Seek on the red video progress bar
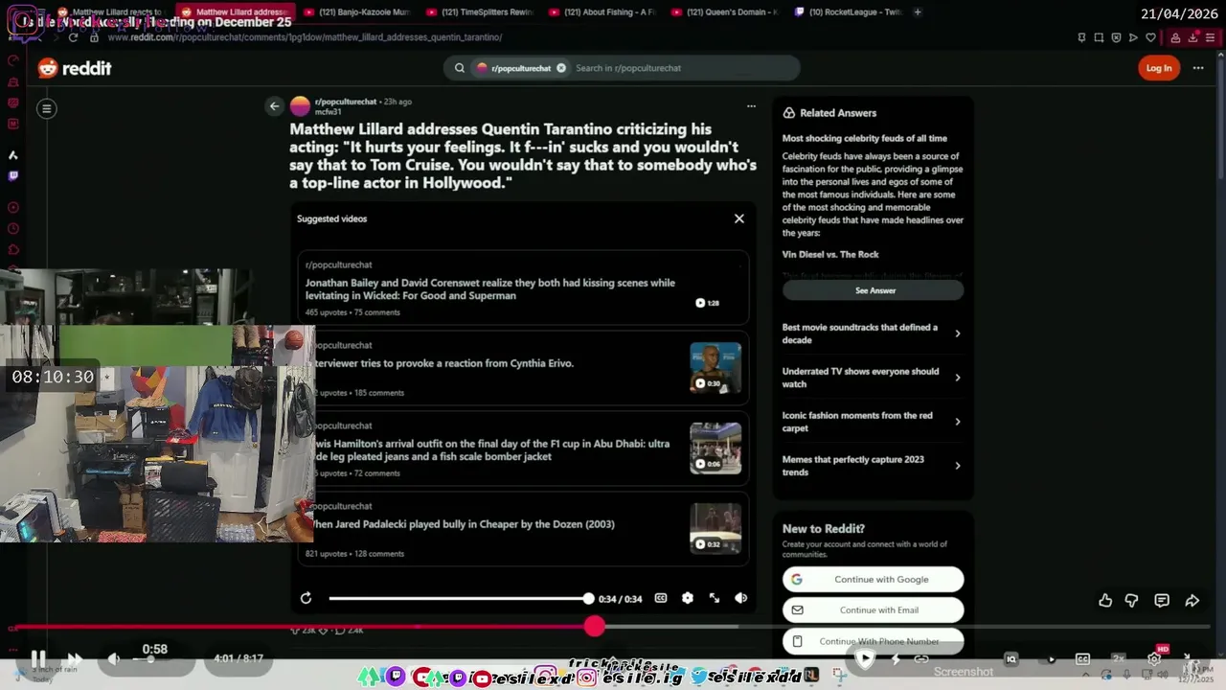Image resolution: width=1226 pixels, height=690 pixels. [613, 627]
